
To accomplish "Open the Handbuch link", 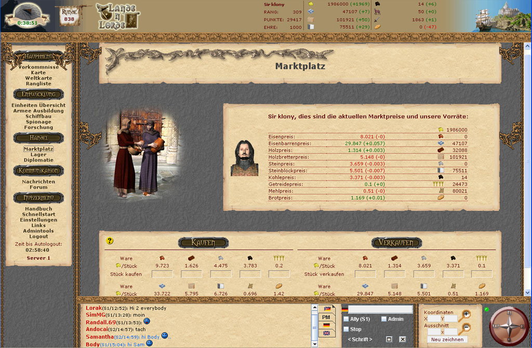I will click(38, 209).
